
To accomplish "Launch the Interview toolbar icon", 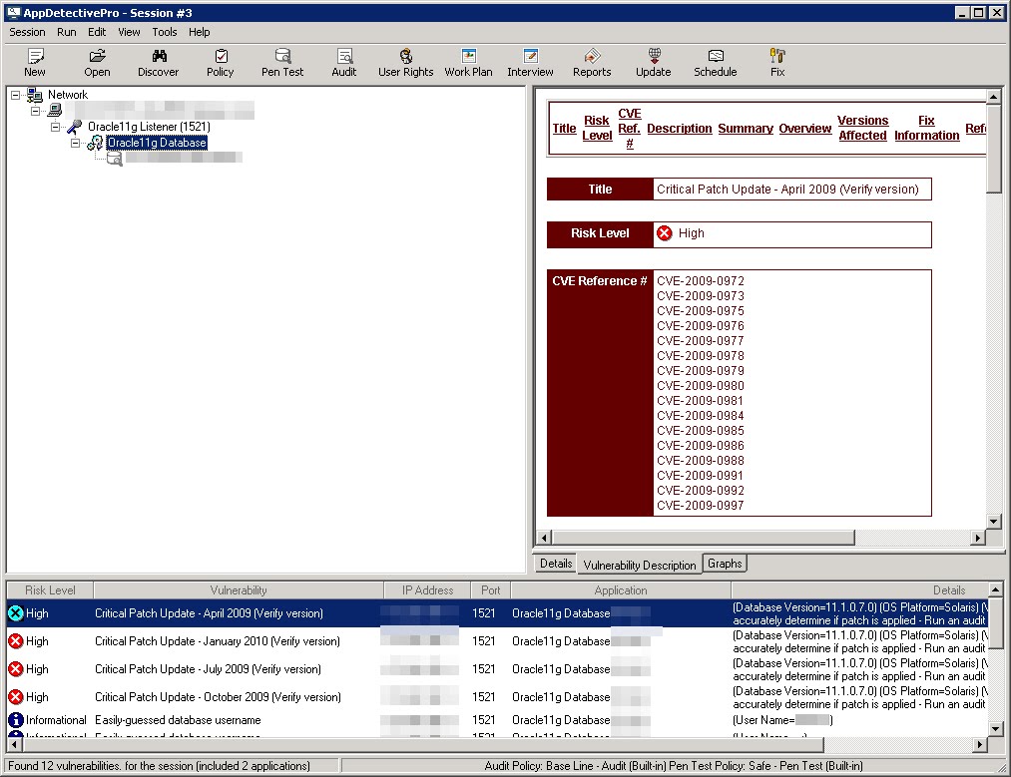I will click(x=530, y=56).
